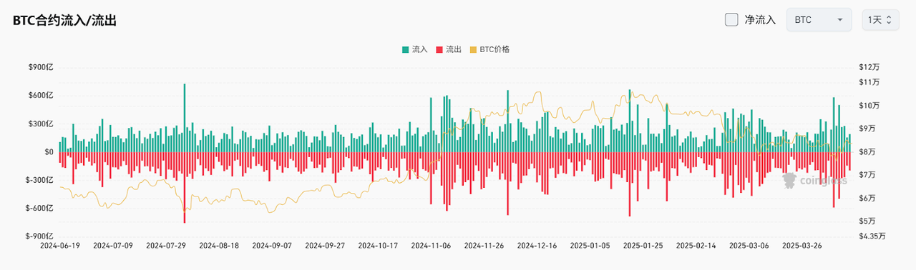Click the $9万 price axis label

[x=867, y=129]
